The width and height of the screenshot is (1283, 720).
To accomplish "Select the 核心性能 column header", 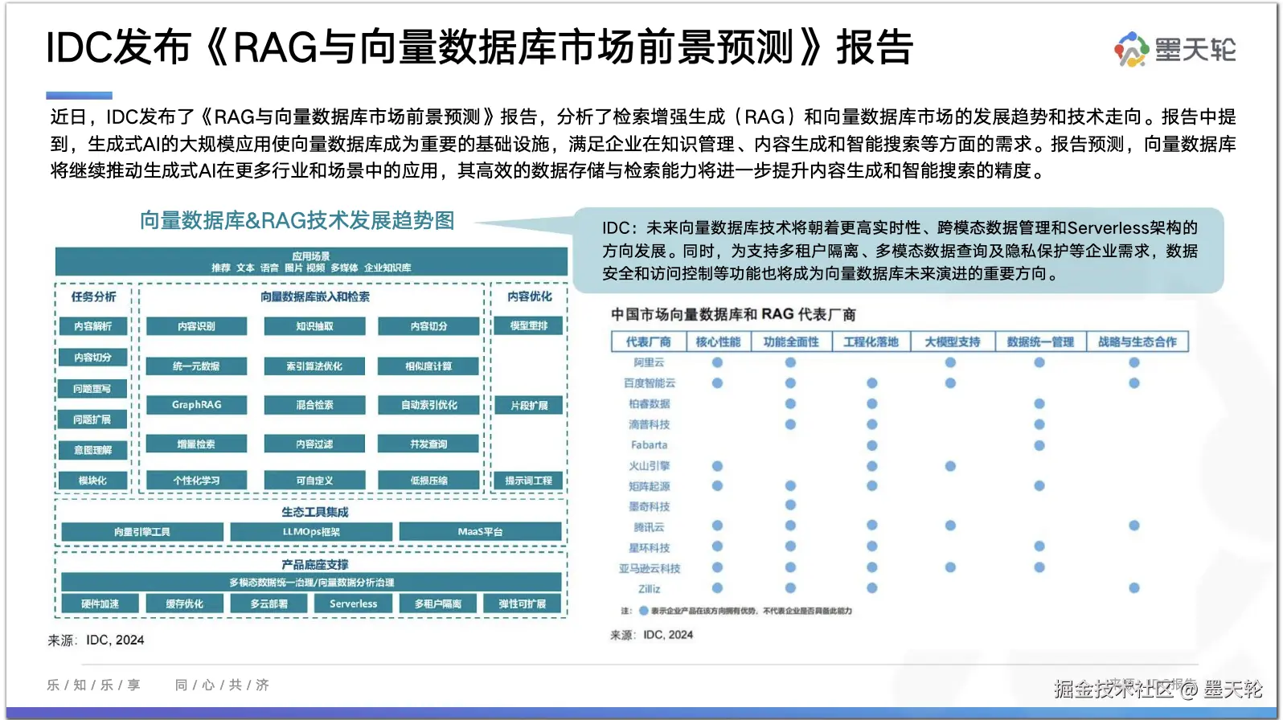I will pyautogui.click(x=718, y=342).
